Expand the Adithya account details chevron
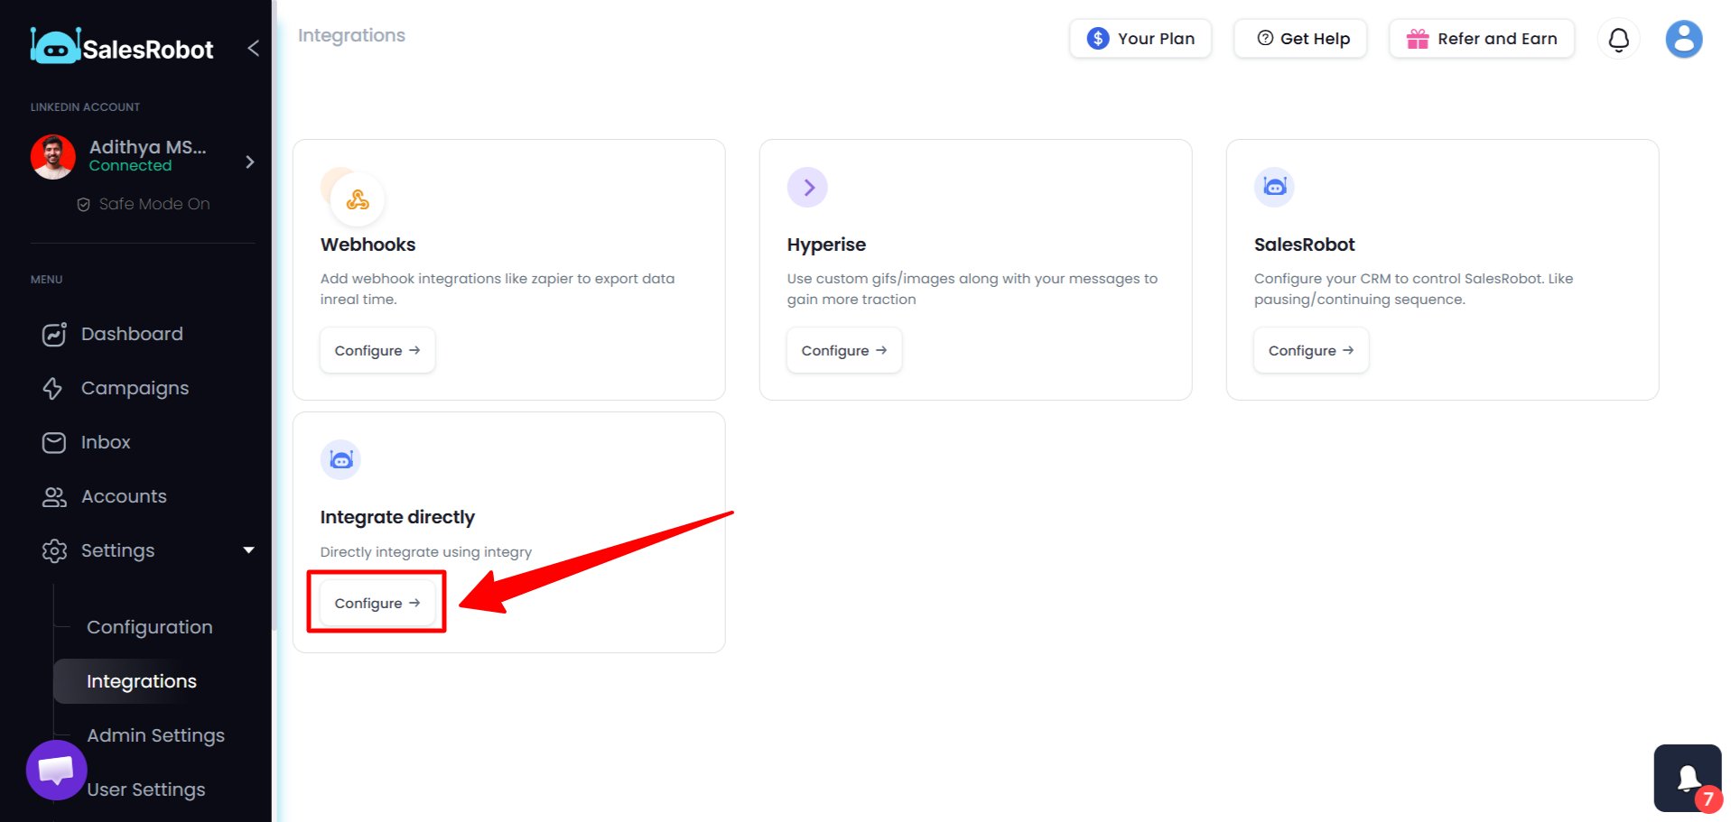Screen dimensions: 1731x822 (x=250, y=162)
